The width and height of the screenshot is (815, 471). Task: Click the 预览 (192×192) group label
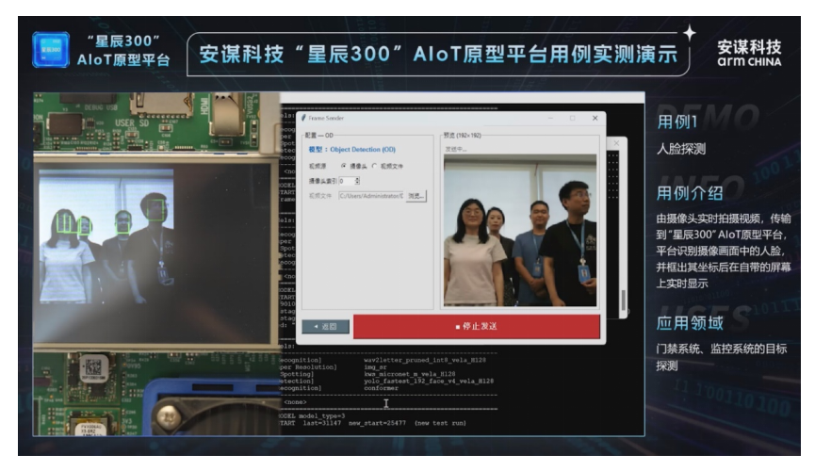click(462, 135)
